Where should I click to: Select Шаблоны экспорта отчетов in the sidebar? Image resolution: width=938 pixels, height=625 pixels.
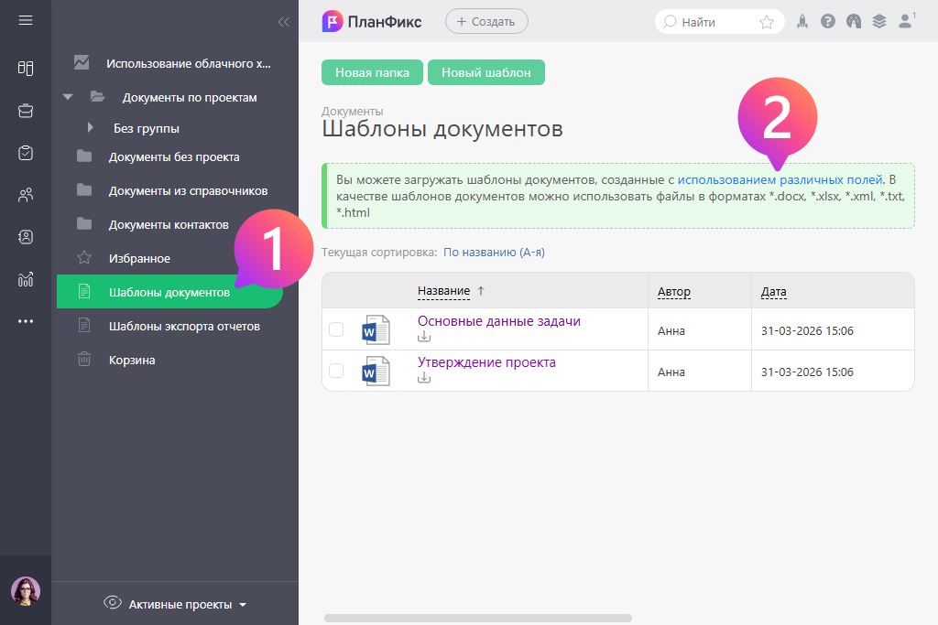[x=184, y=326]
